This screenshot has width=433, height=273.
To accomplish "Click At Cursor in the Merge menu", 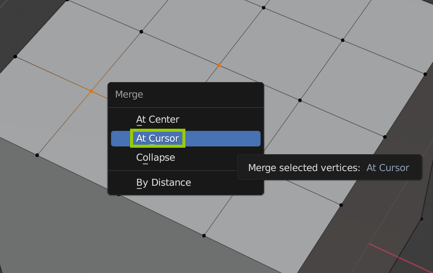I will [x=157, y=139].
